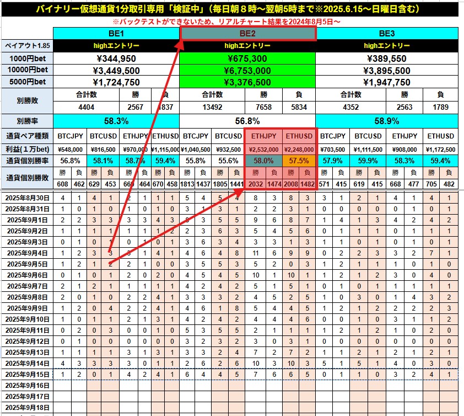Select the 2025年9月1日 date cell
Viewport: 464px width, 416px height.
click(27, 220)
